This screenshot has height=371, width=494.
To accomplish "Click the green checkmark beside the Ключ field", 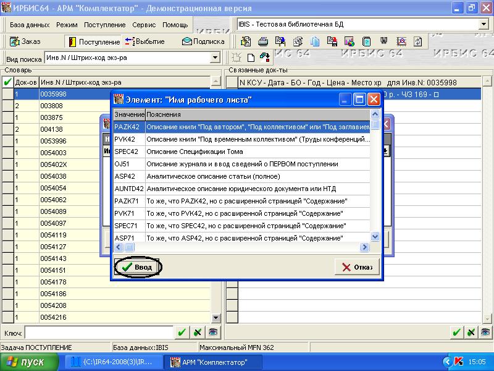I will point(182,332).
